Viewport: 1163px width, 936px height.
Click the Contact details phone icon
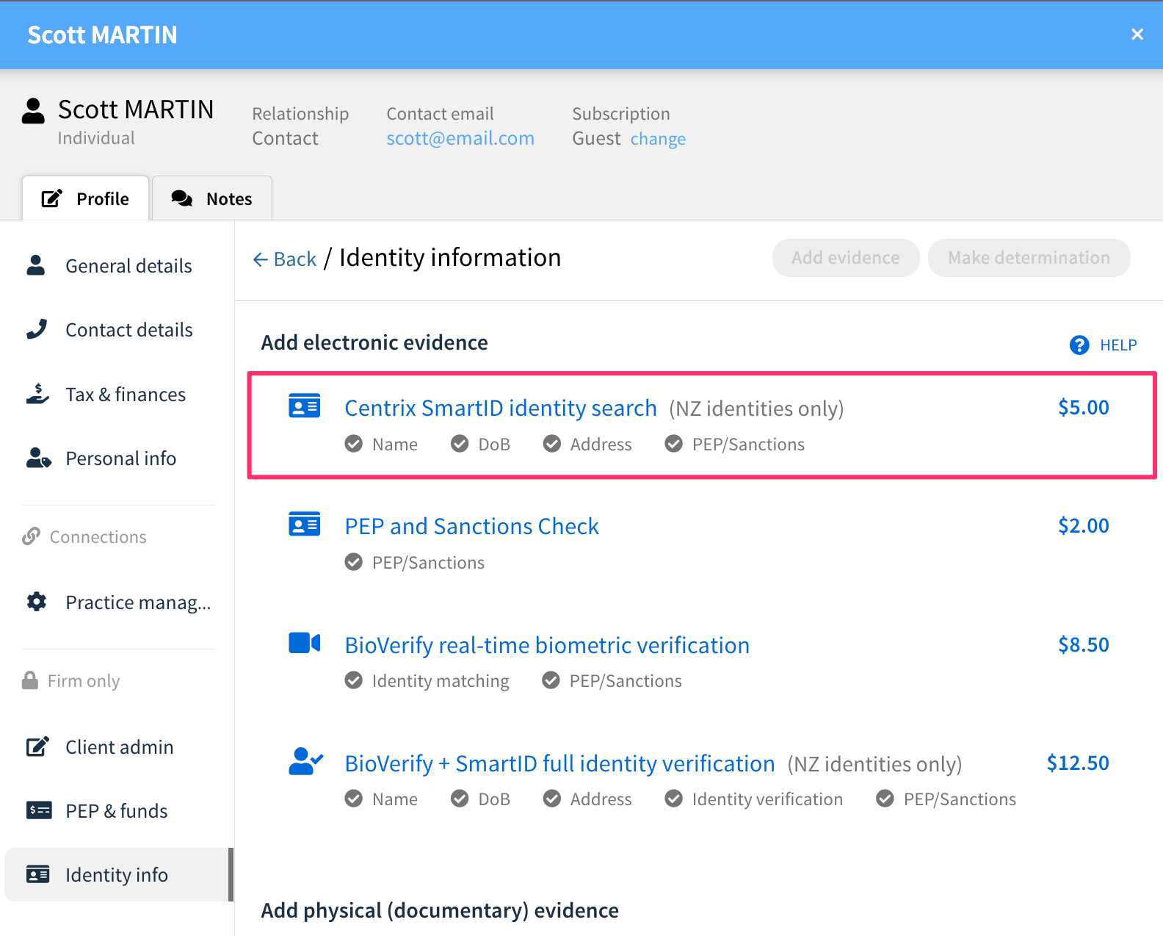37,329
